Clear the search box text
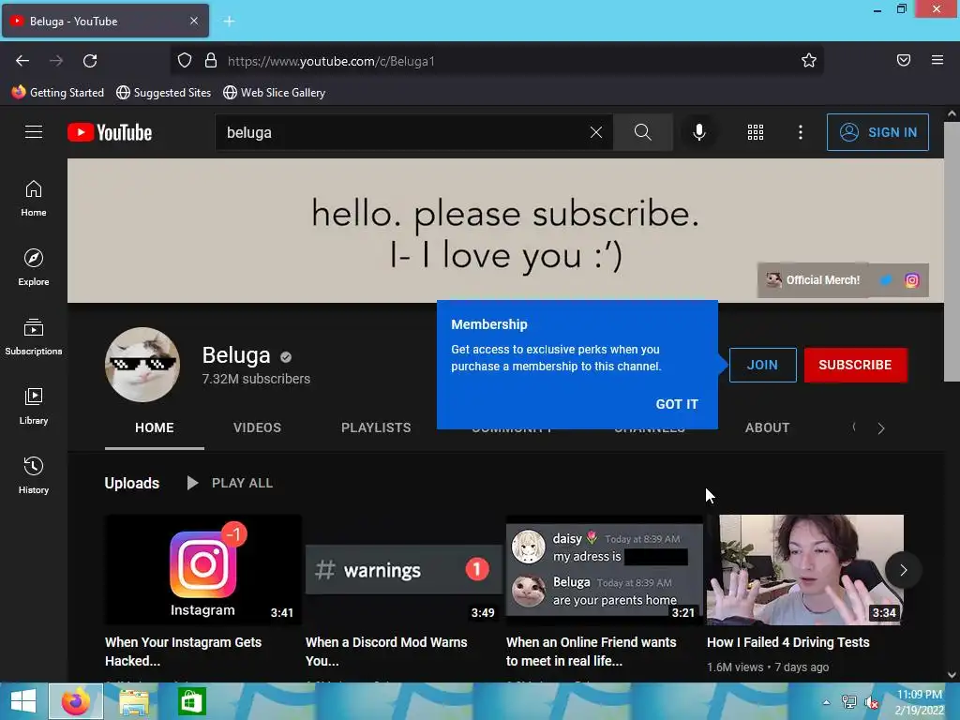 click(x=595, y=132)
